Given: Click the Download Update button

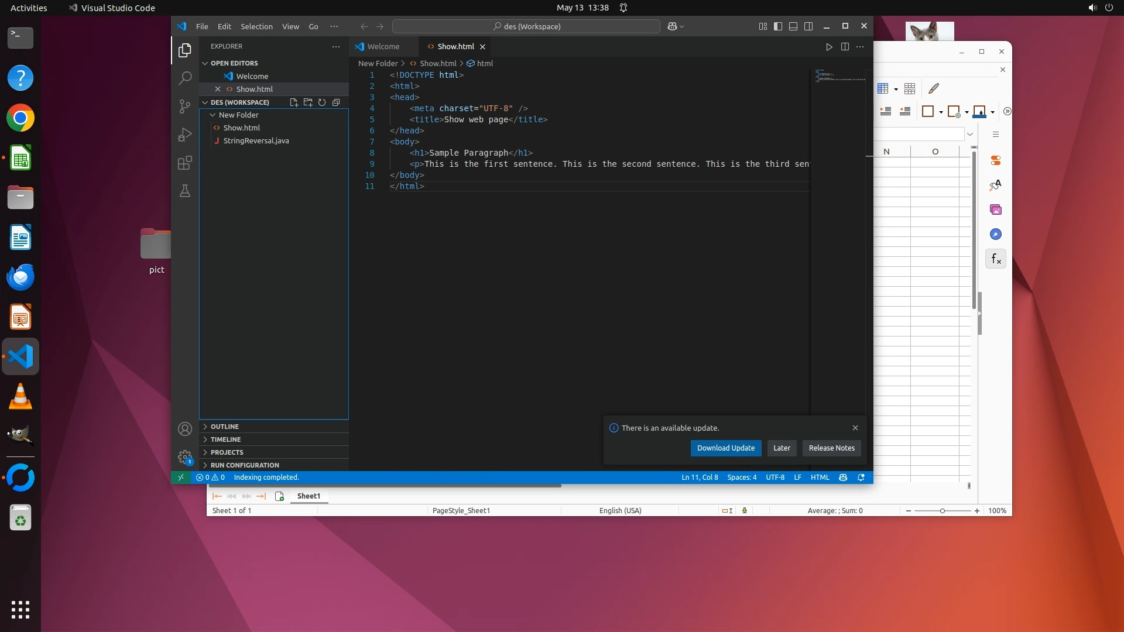Looking at the screenshot, I should (x=725, y=448).
